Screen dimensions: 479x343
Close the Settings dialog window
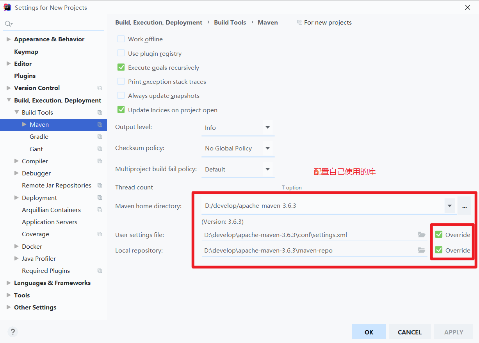[467, 7]
